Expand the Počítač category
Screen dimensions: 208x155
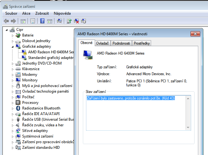[13, 97]
